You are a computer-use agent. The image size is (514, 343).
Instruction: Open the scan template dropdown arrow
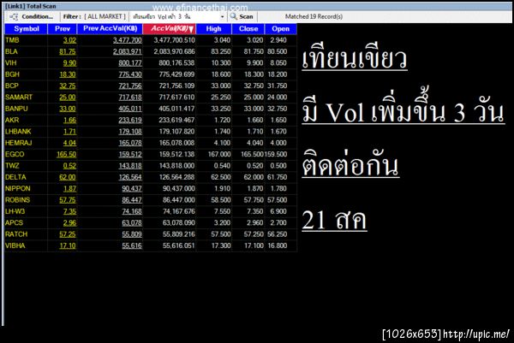(x=222, y=17)
